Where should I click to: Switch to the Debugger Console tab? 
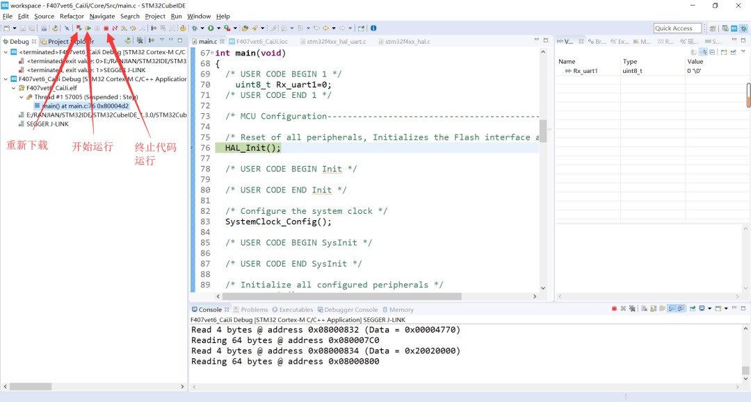[x=347, y=310]
